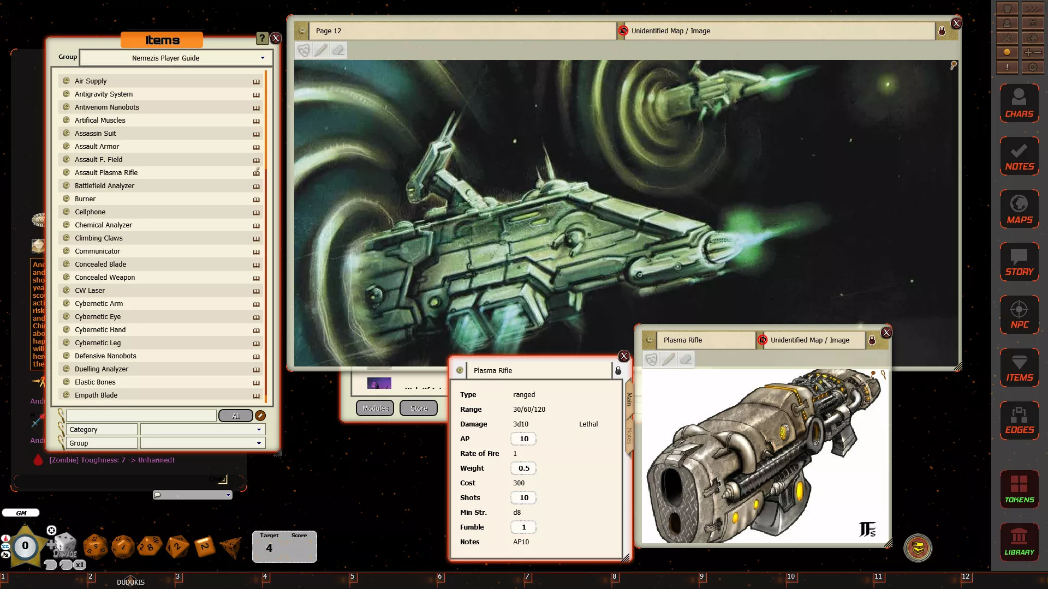This screenshot has height=589, width=1048.
Task: Click the targeting crosshair icon above Damage die
Action: (51, 531)
